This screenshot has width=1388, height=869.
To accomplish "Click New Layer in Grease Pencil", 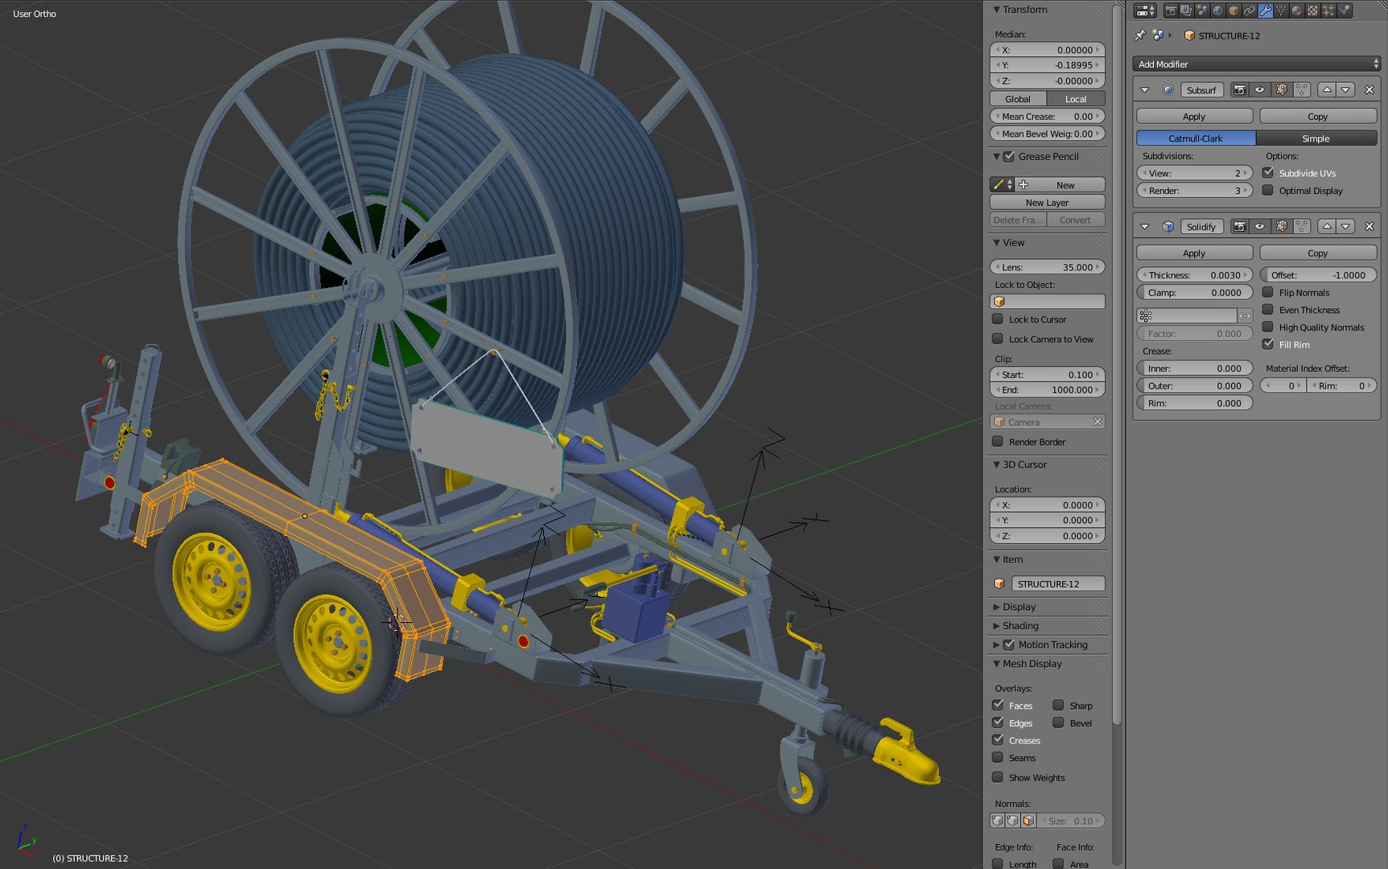I will (x=1047, y=203).
